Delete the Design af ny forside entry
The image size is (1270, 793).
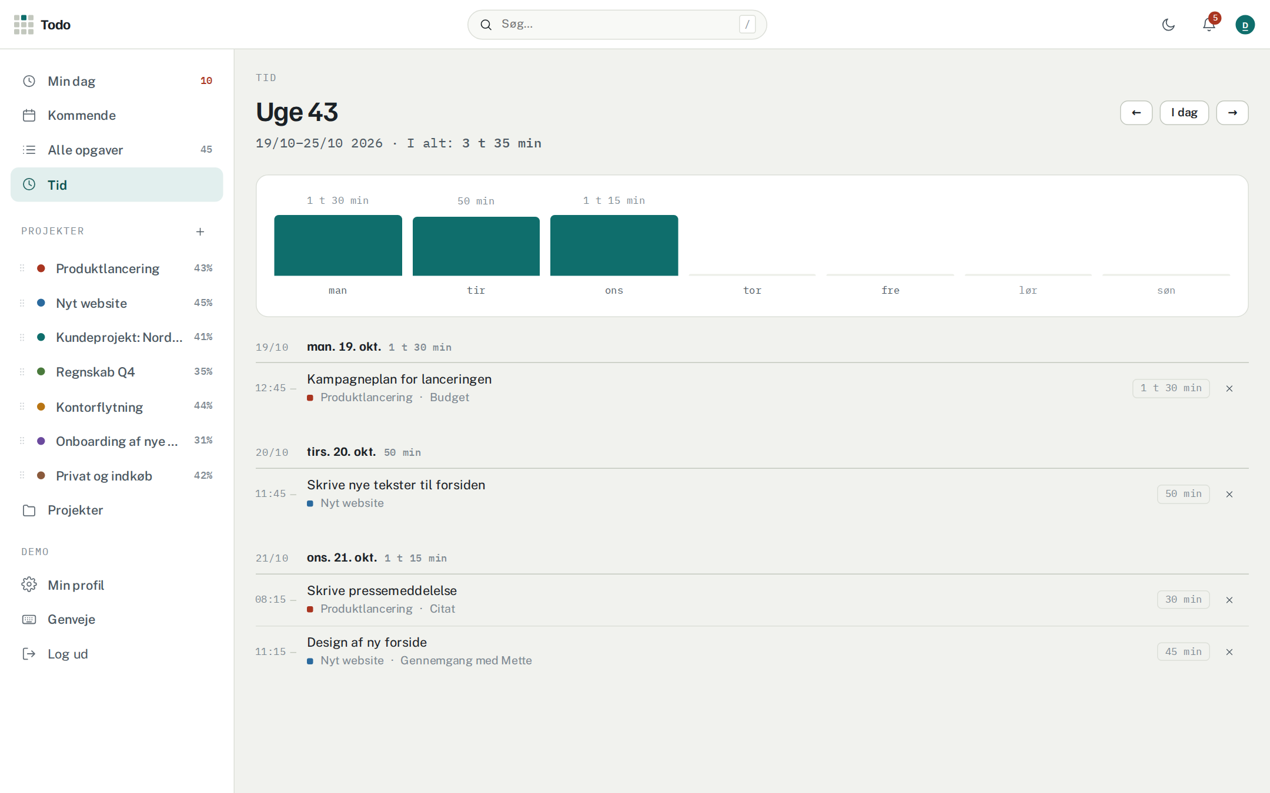pos(1229,652)
